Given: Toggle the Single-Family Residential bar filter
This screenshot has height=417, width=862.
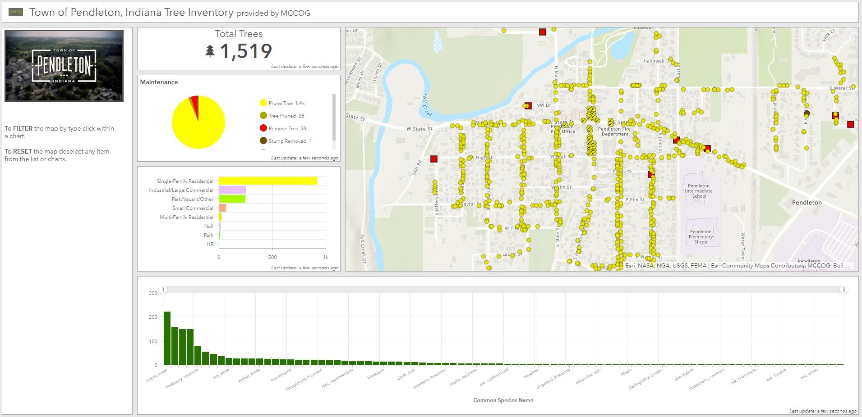Looking at the screenshot, I should 267,181.
